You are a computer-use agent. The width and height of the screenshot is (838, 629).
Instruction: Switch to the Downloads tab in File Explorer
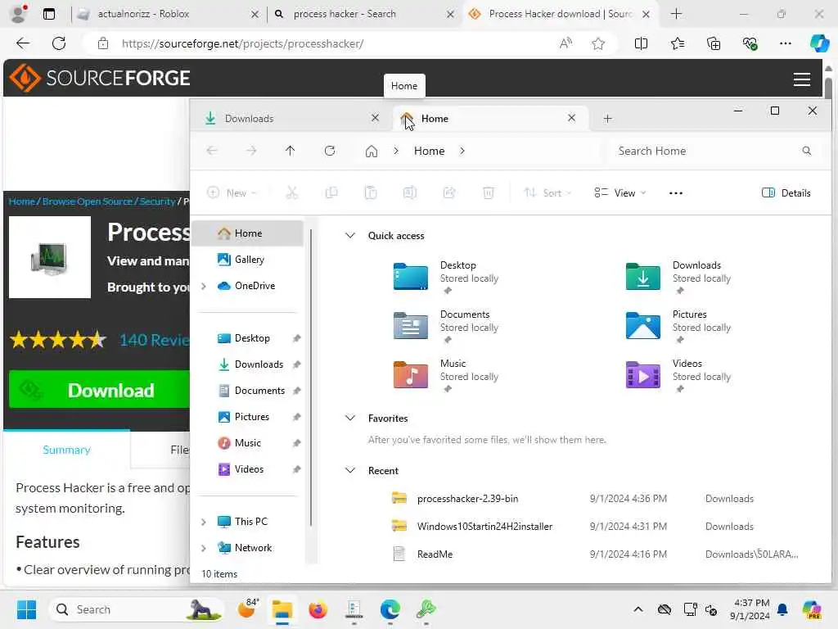291,118
